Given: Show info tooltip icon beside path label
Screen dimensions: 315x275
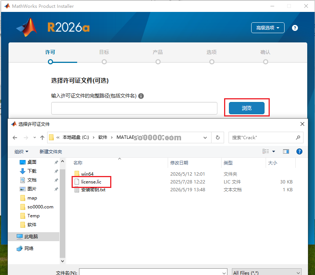Looking at the screenshot, I should coord(141,96).
